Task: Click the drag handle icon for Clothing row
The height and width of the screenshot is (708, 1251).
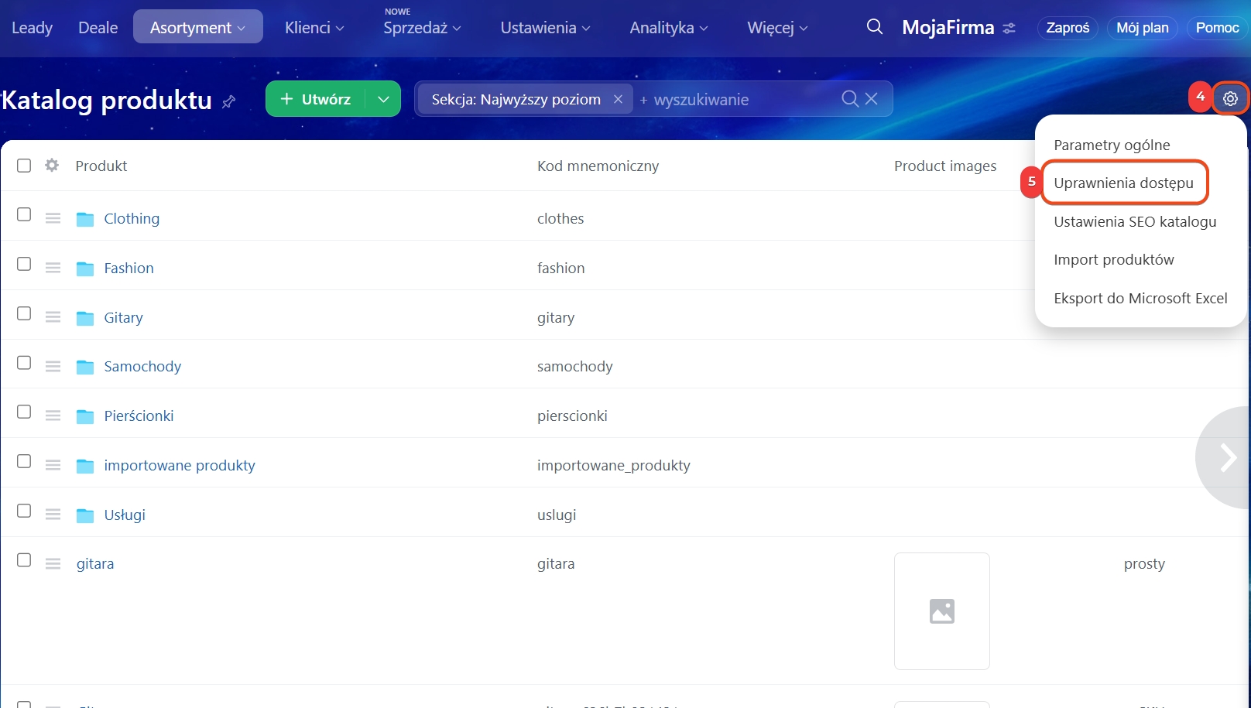Action: click(53, 218)
